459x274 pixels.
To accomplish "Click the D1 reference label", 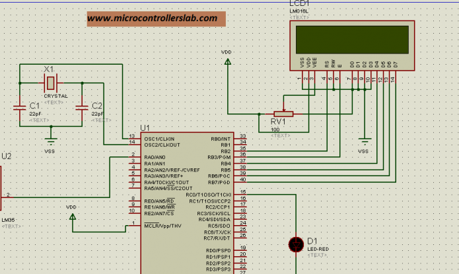I will [x=312, y=241].
